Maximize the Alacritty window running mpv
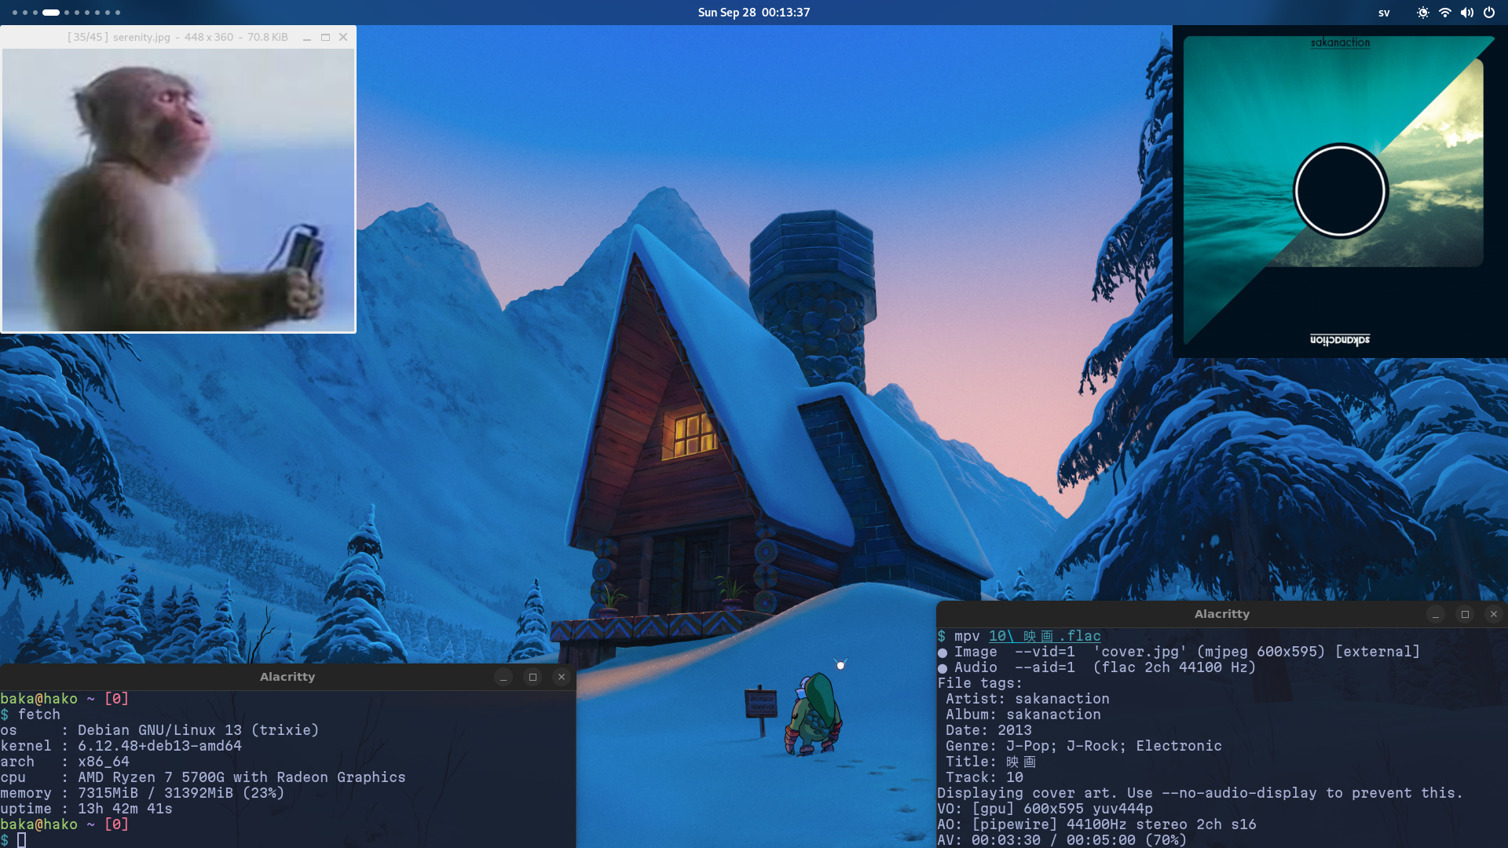This screenshot has height=848, width=1508. pos(1464,614)
